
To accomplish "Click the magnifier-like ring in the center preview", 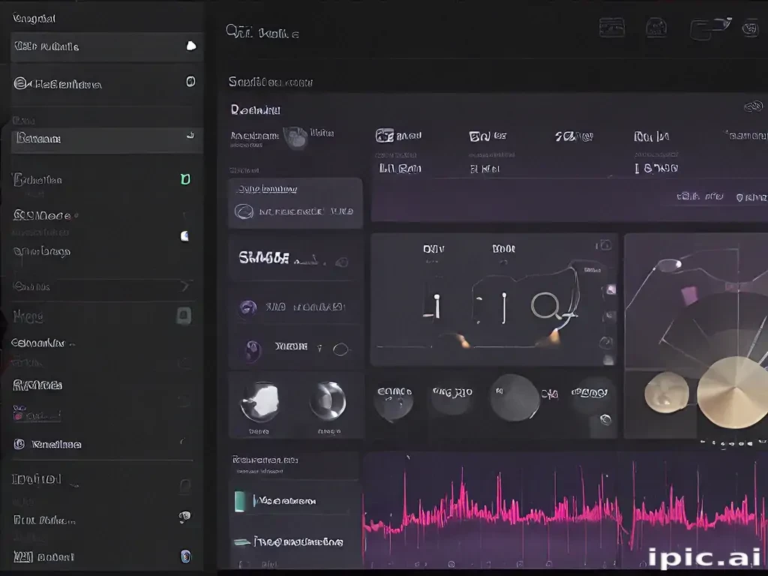I will point(545,305).
